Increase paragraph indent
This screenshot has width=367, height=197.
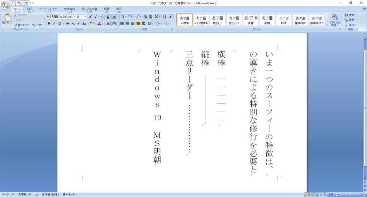[151, 17]
